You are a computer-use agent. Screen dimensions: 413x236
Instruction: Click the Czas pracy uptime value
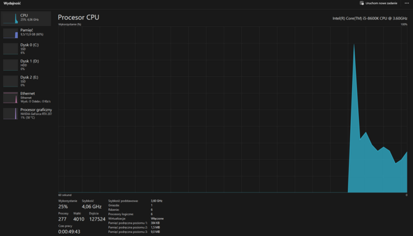69,232
